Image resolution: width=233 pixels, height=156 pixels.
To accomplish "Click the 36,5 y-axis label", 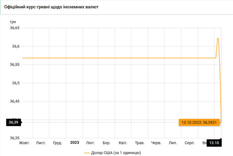I will (16, 83).
